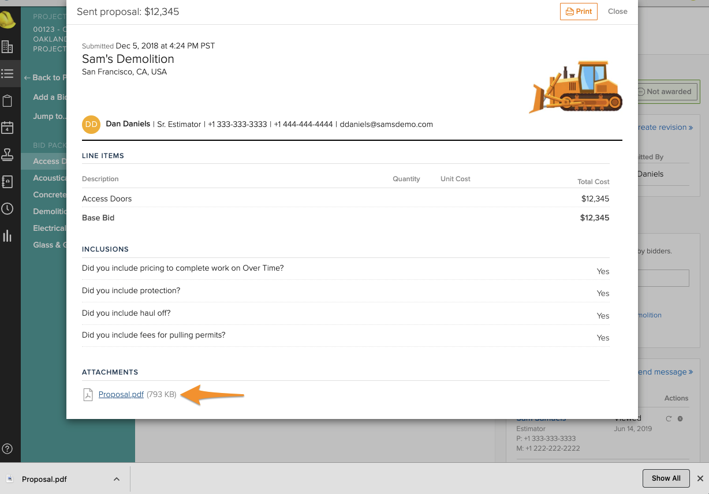Screen dimensions: 709x494
Task: Click Show All downloads button
Action: pos(666,478)
